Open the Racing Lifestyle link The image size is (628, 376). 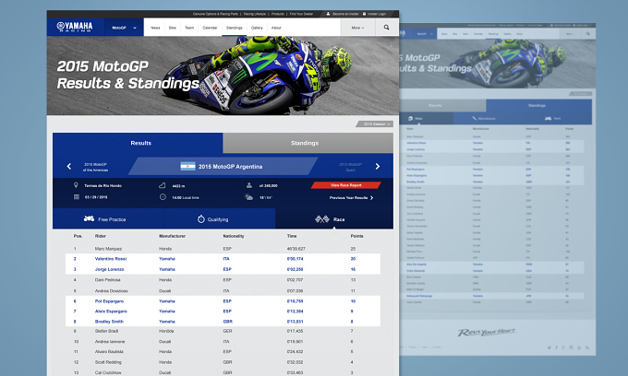255,14
